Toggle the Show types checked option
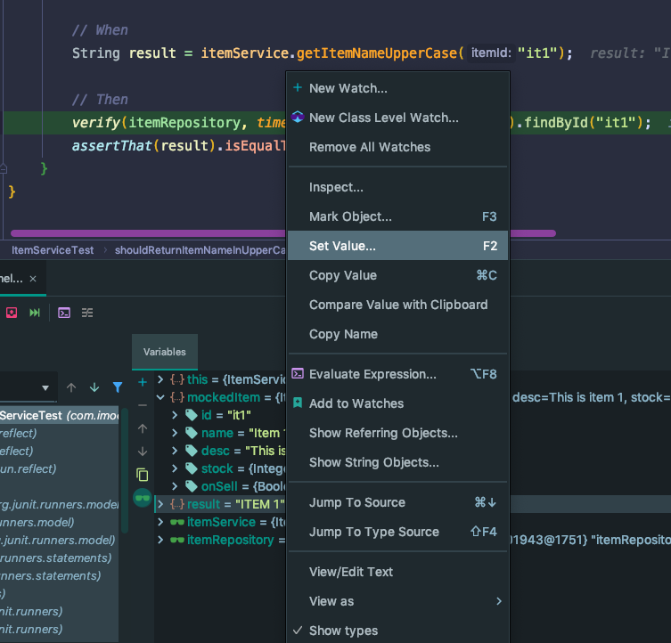The image size is (671, 643). (343, 631)
